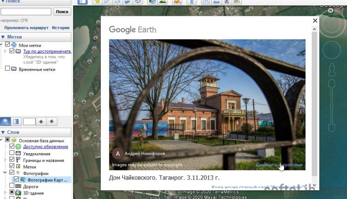Expand the Границы и названия layer
The image size is (347, 199).
[x=5, y=159]
